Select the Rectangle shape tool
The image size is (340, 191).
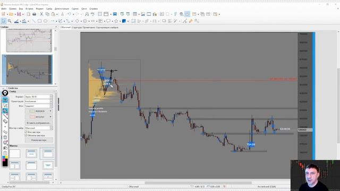(39, 21)
